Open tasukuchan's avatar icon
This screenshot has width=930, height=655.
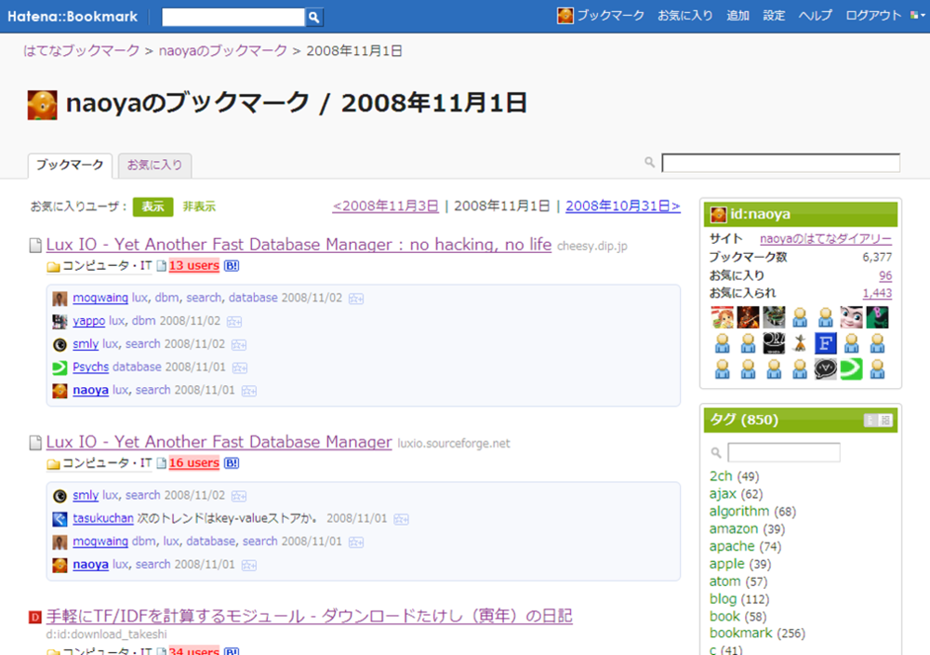point(60,519)
